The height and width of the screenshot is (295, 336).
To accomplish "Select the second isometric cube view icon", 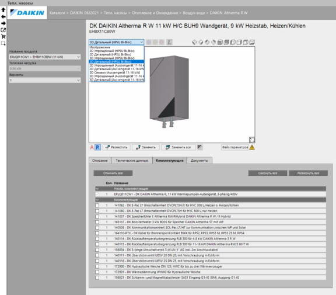I will pyautogui.click(x=201, y=42).
